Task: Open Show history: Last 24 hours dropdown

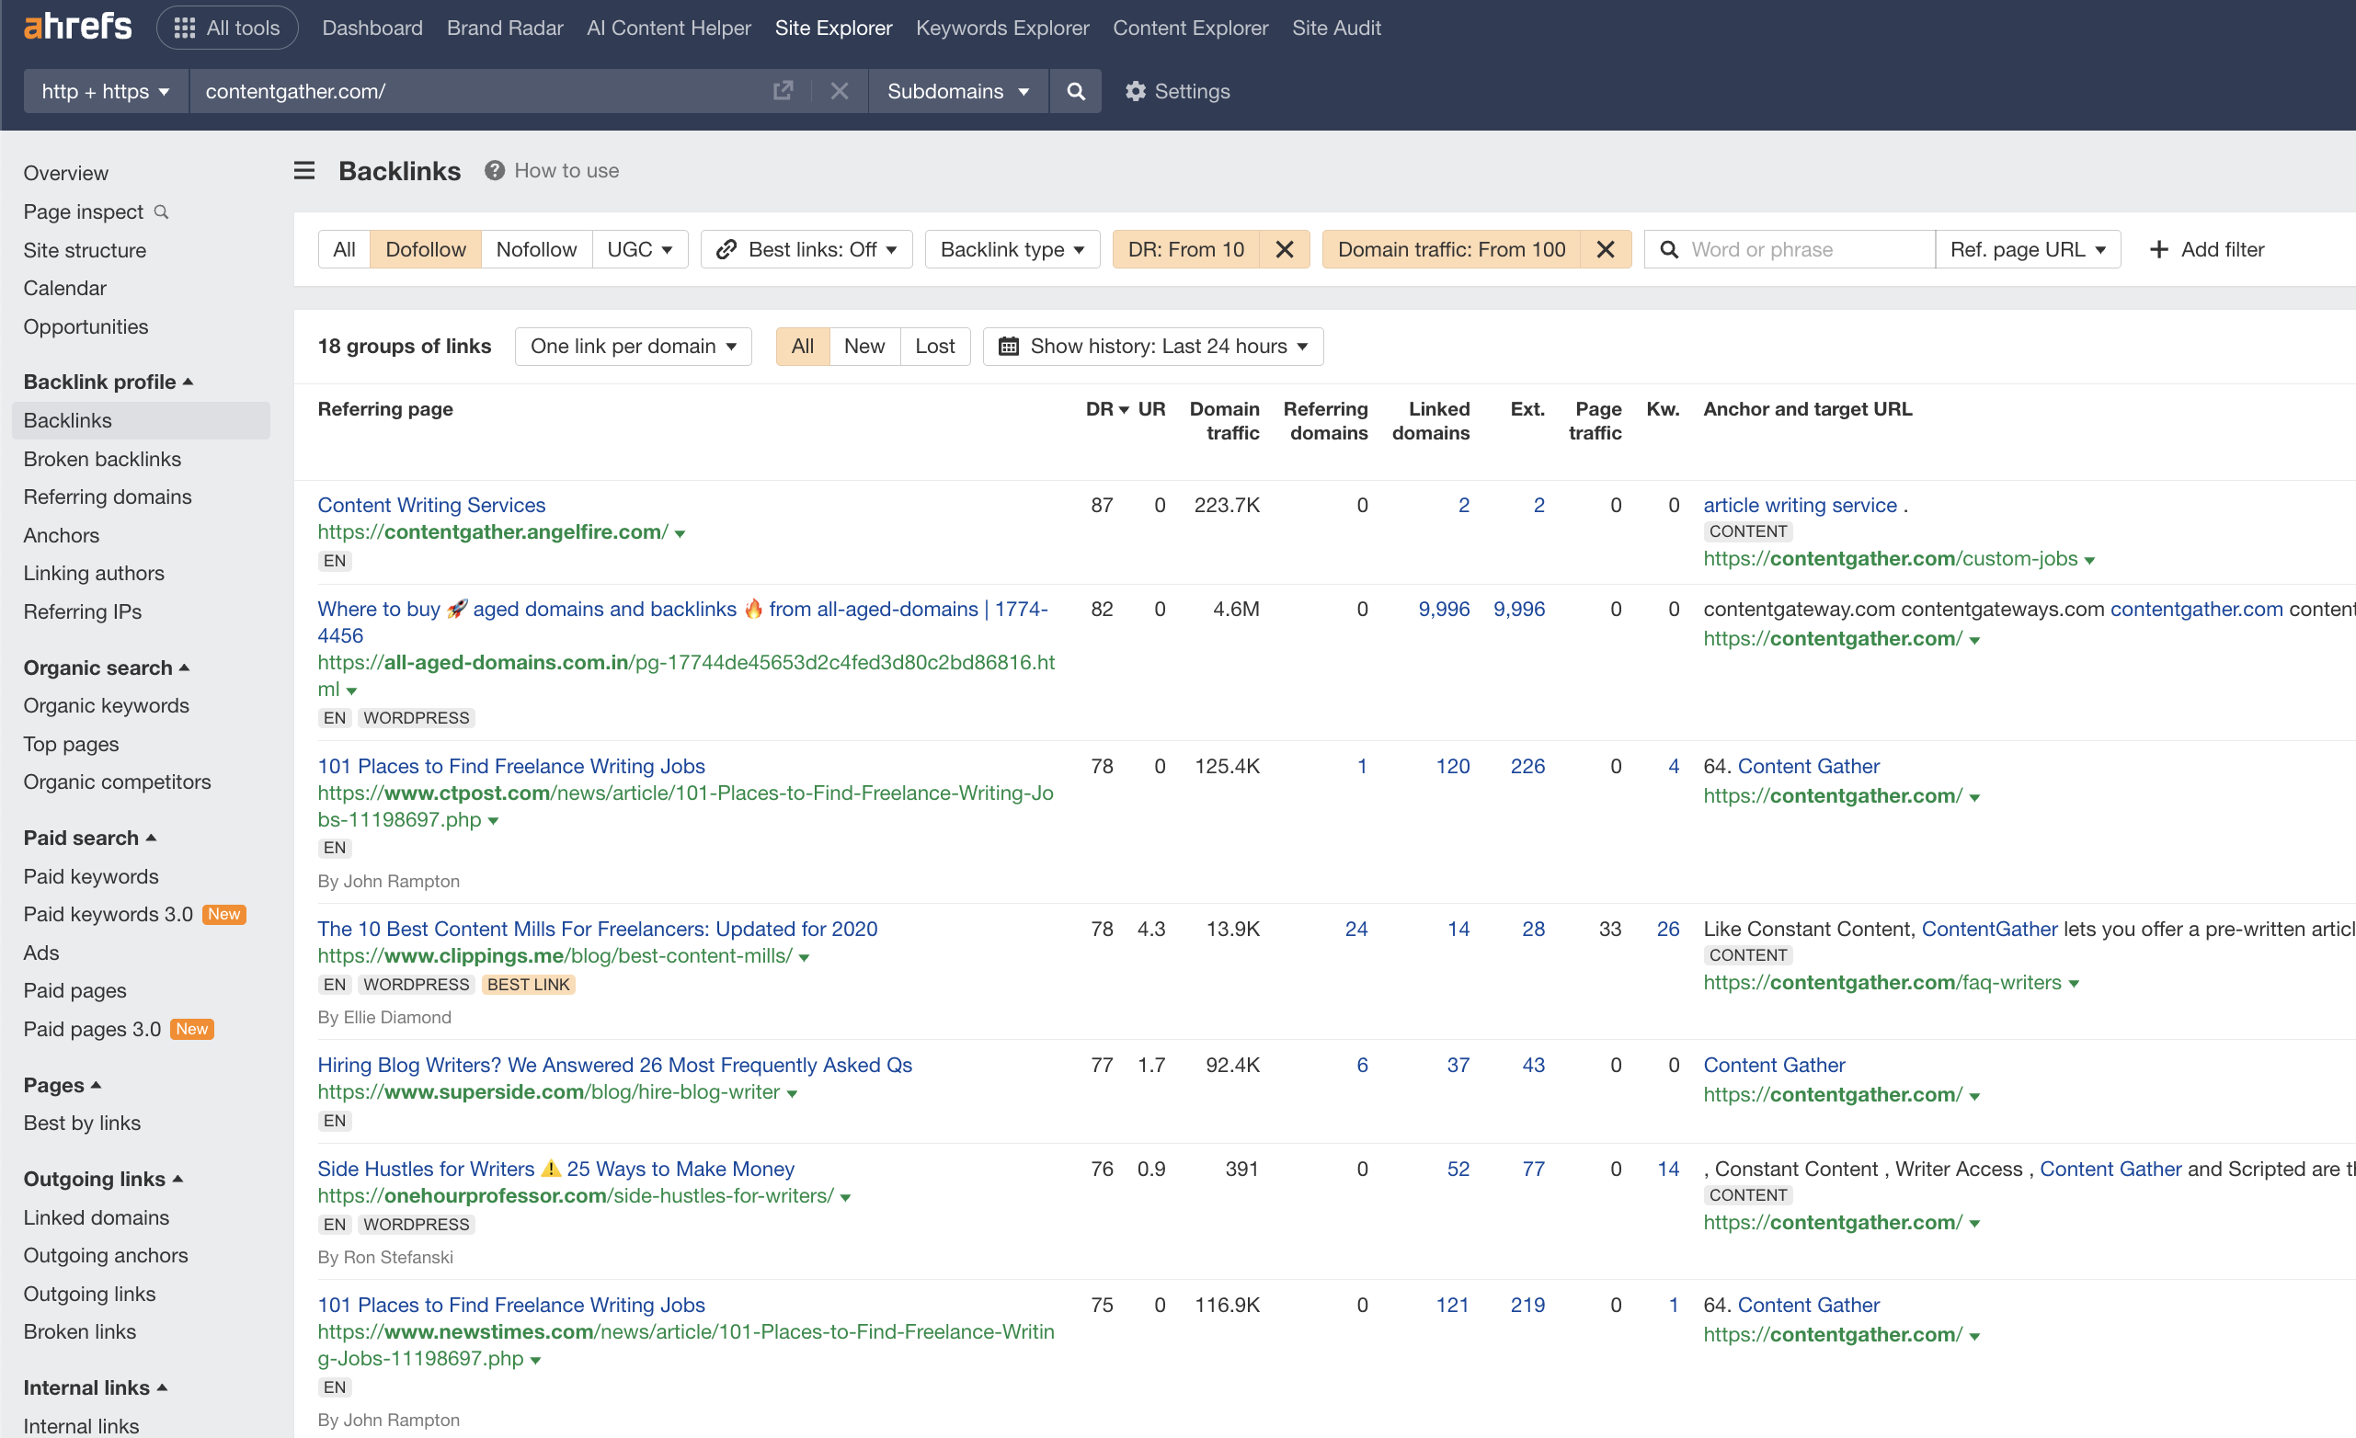Action: pyautogui.click(x=1153, y=346)
